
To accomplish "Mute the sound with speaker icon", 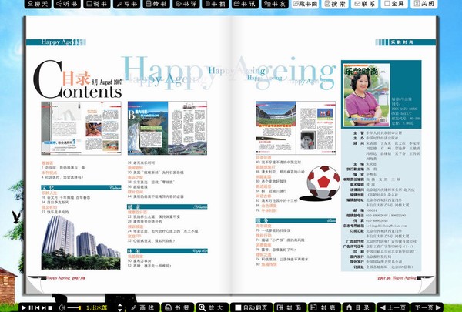I will point(62,307).
